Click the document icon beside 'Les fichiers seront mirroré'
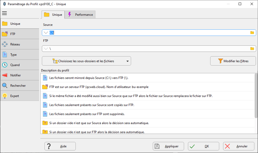Image resolution: width=258 pixels, height=153 pixels. pyautogui.click(x=45, y=78)
